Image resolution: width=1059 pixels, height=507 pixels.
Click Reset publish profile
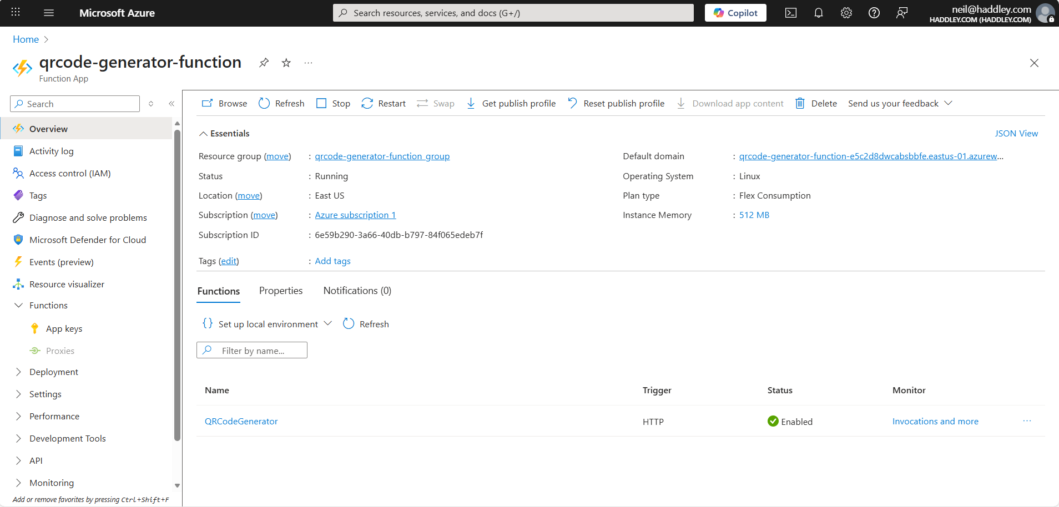point(616,103)
